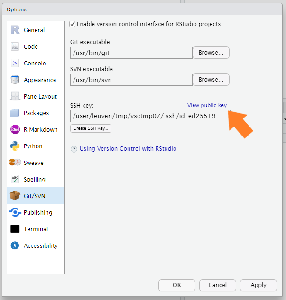This screenshot has height=300, width=286.
Task: Click the Appearance paint bucket icon
Action: click(15, 80)
